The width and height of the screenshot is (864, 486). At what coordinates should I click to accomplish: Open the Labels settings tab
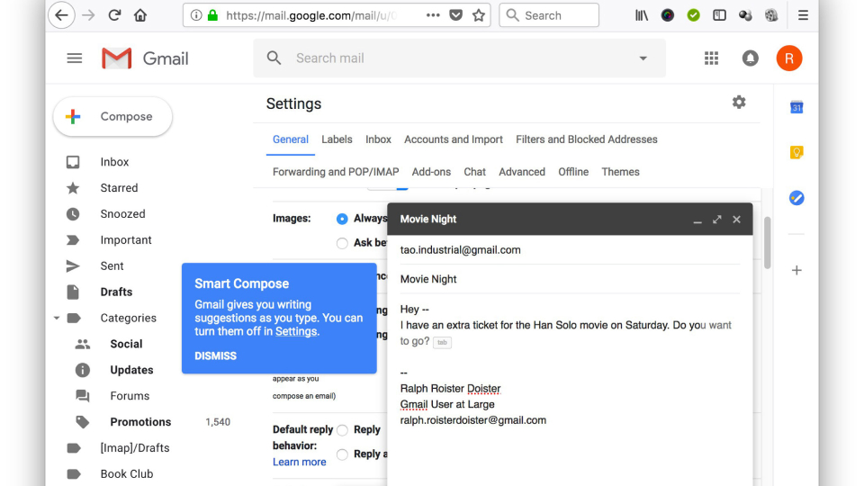click(x=337, y=139)
